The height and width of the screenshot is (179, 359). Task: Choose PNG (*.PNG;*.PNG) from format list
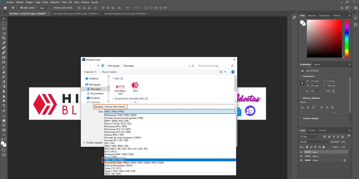(170, 160)
